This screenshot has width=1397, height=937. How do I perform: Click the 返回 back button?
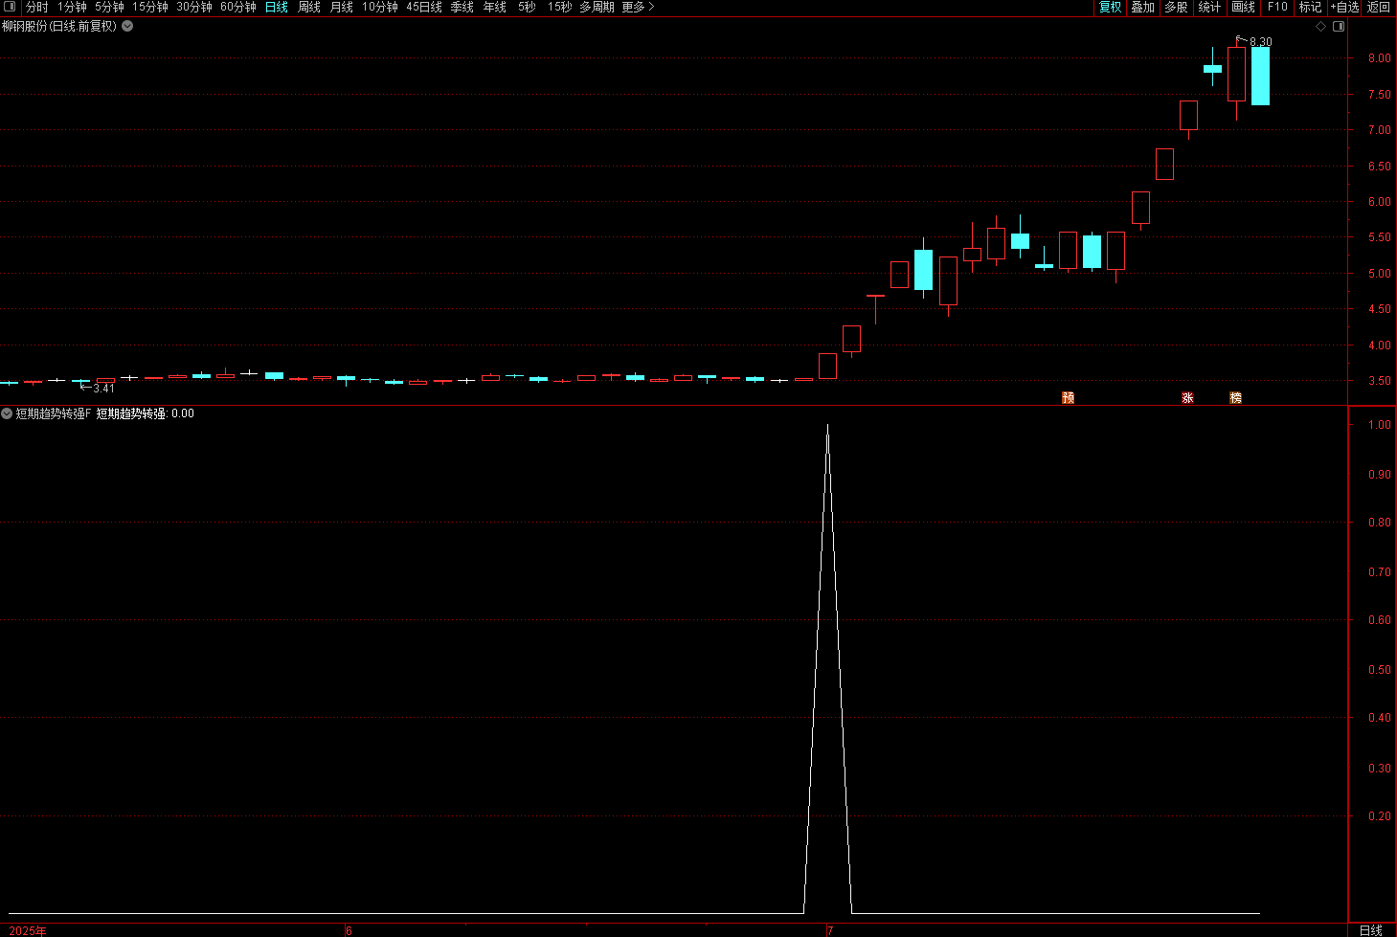point(1378,7)
